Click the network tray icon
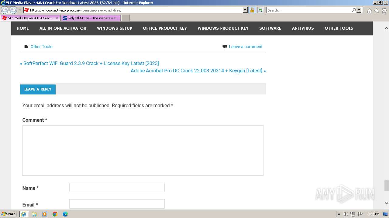 (353, 214)
